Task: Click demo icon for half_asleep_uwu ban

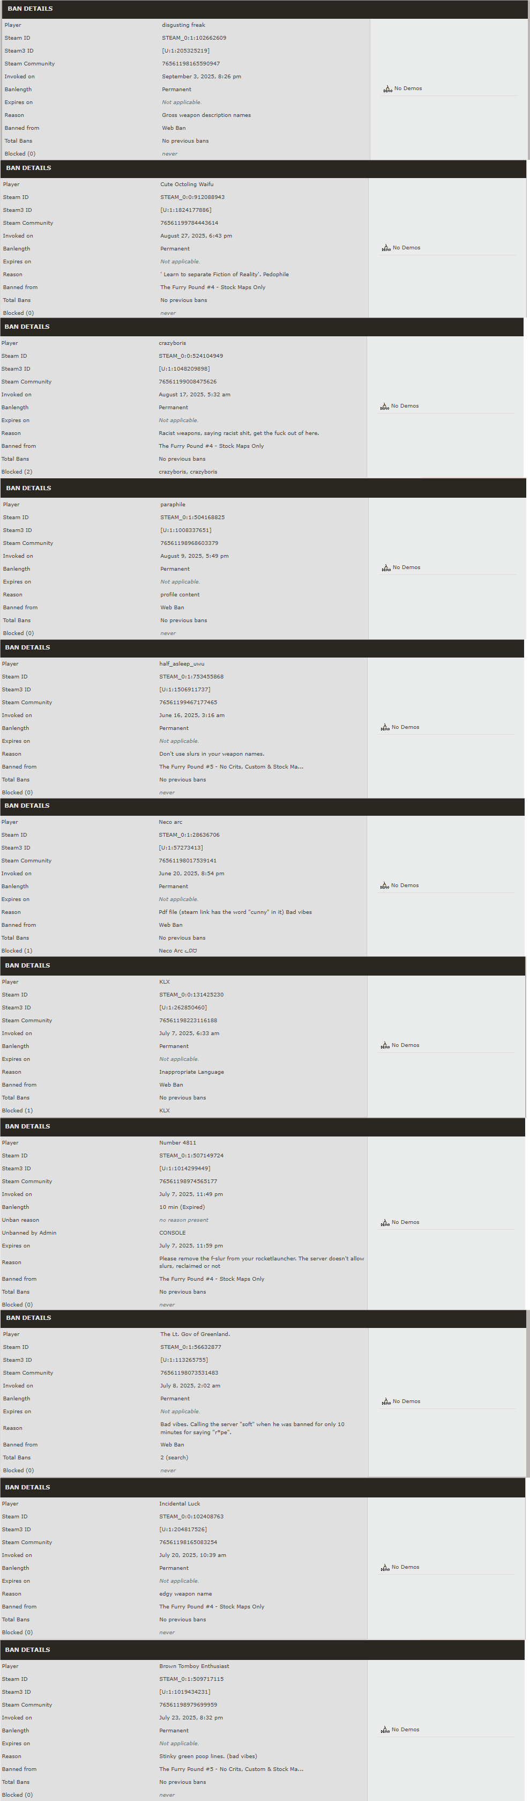Action: click(x=385, y=728)
